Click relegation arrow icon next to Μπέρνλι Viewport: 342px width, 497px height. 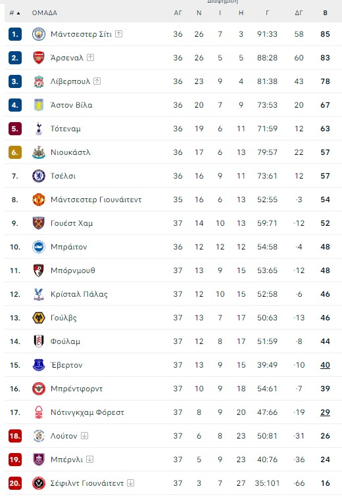pos(90,460)
